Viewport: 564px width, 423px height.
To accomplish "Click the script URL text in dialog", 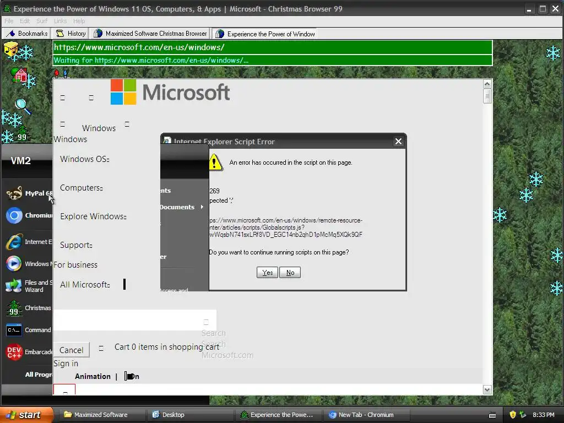I will point(286,227).
